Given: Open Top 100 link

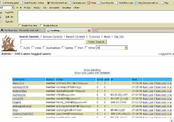Looking at the screenshot, I should [119, 36].
